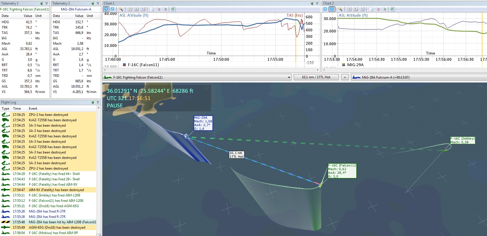Click the MiG-29A legend swatch in Chart 2
487x236 pixels.
coord(344,65)
